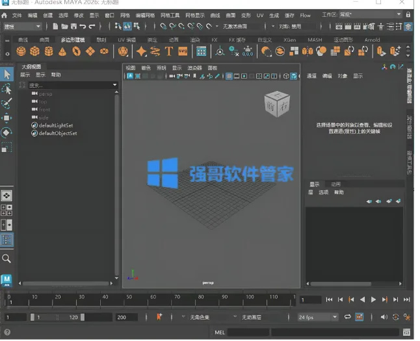This screenshot has width=420, height=341.
Task: Click the MEL command input field
Action: 248,333
